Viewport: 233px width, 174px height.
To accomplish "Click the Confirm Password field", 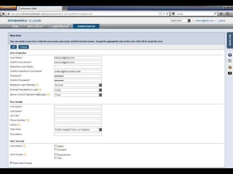I will (x=78, y=80).
